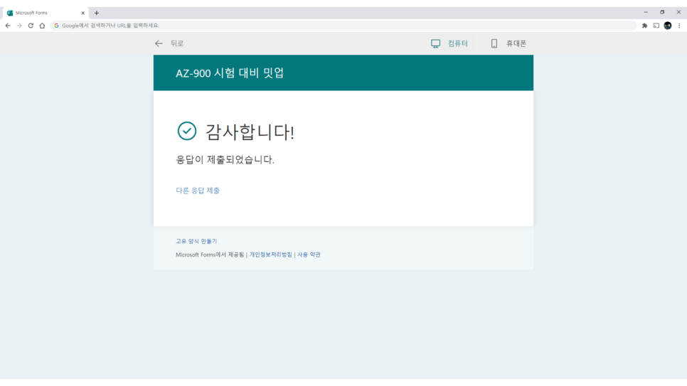687x386 pixels.
Task: Open Chrome's three-dot menu
Action: [x=679, y=26]
